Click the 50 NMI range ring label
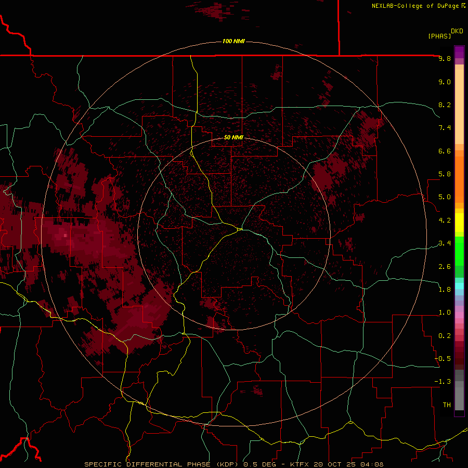468x468 pixels. pos(233,137)
